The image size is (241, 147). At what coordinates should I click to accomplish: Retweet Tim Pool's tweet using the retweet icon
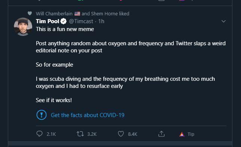80,134
